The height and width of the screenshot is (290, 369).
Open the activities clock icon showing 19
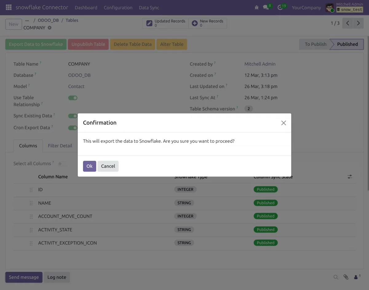280,7
